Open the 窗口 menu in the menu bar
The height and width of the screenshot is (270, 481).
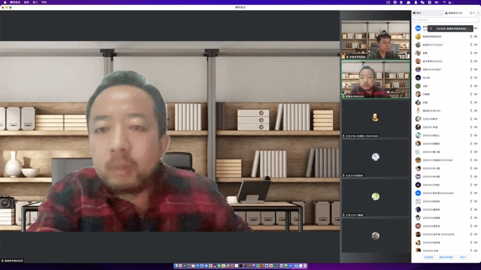coord(35,2)
